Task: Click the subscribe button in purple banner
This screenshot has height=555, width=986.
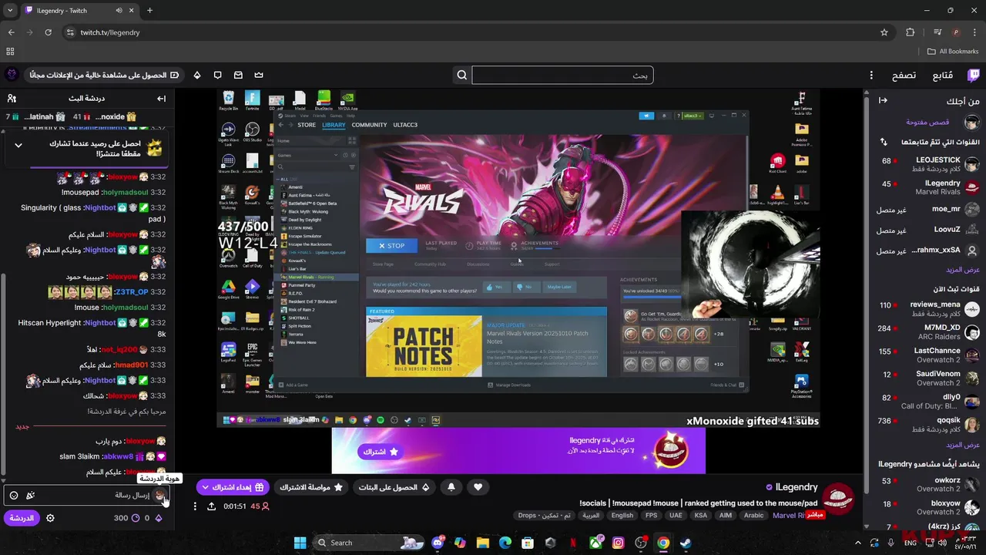Action: click(x=381, y=452)
